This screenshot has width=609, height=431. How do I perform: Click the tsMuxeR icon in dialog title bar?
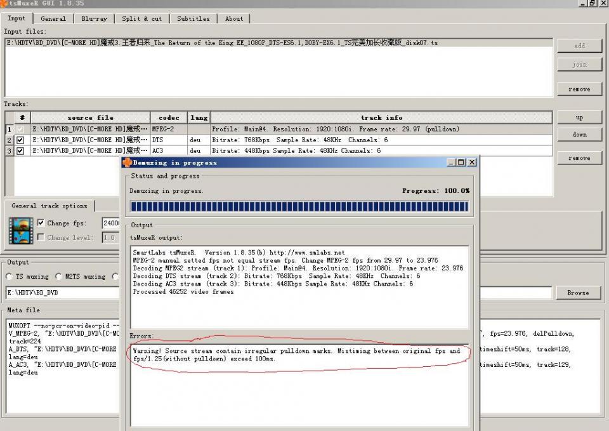point(127,162)
